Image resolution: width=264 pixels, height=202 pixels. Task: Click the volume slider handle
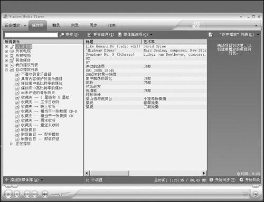click(60, 194)
